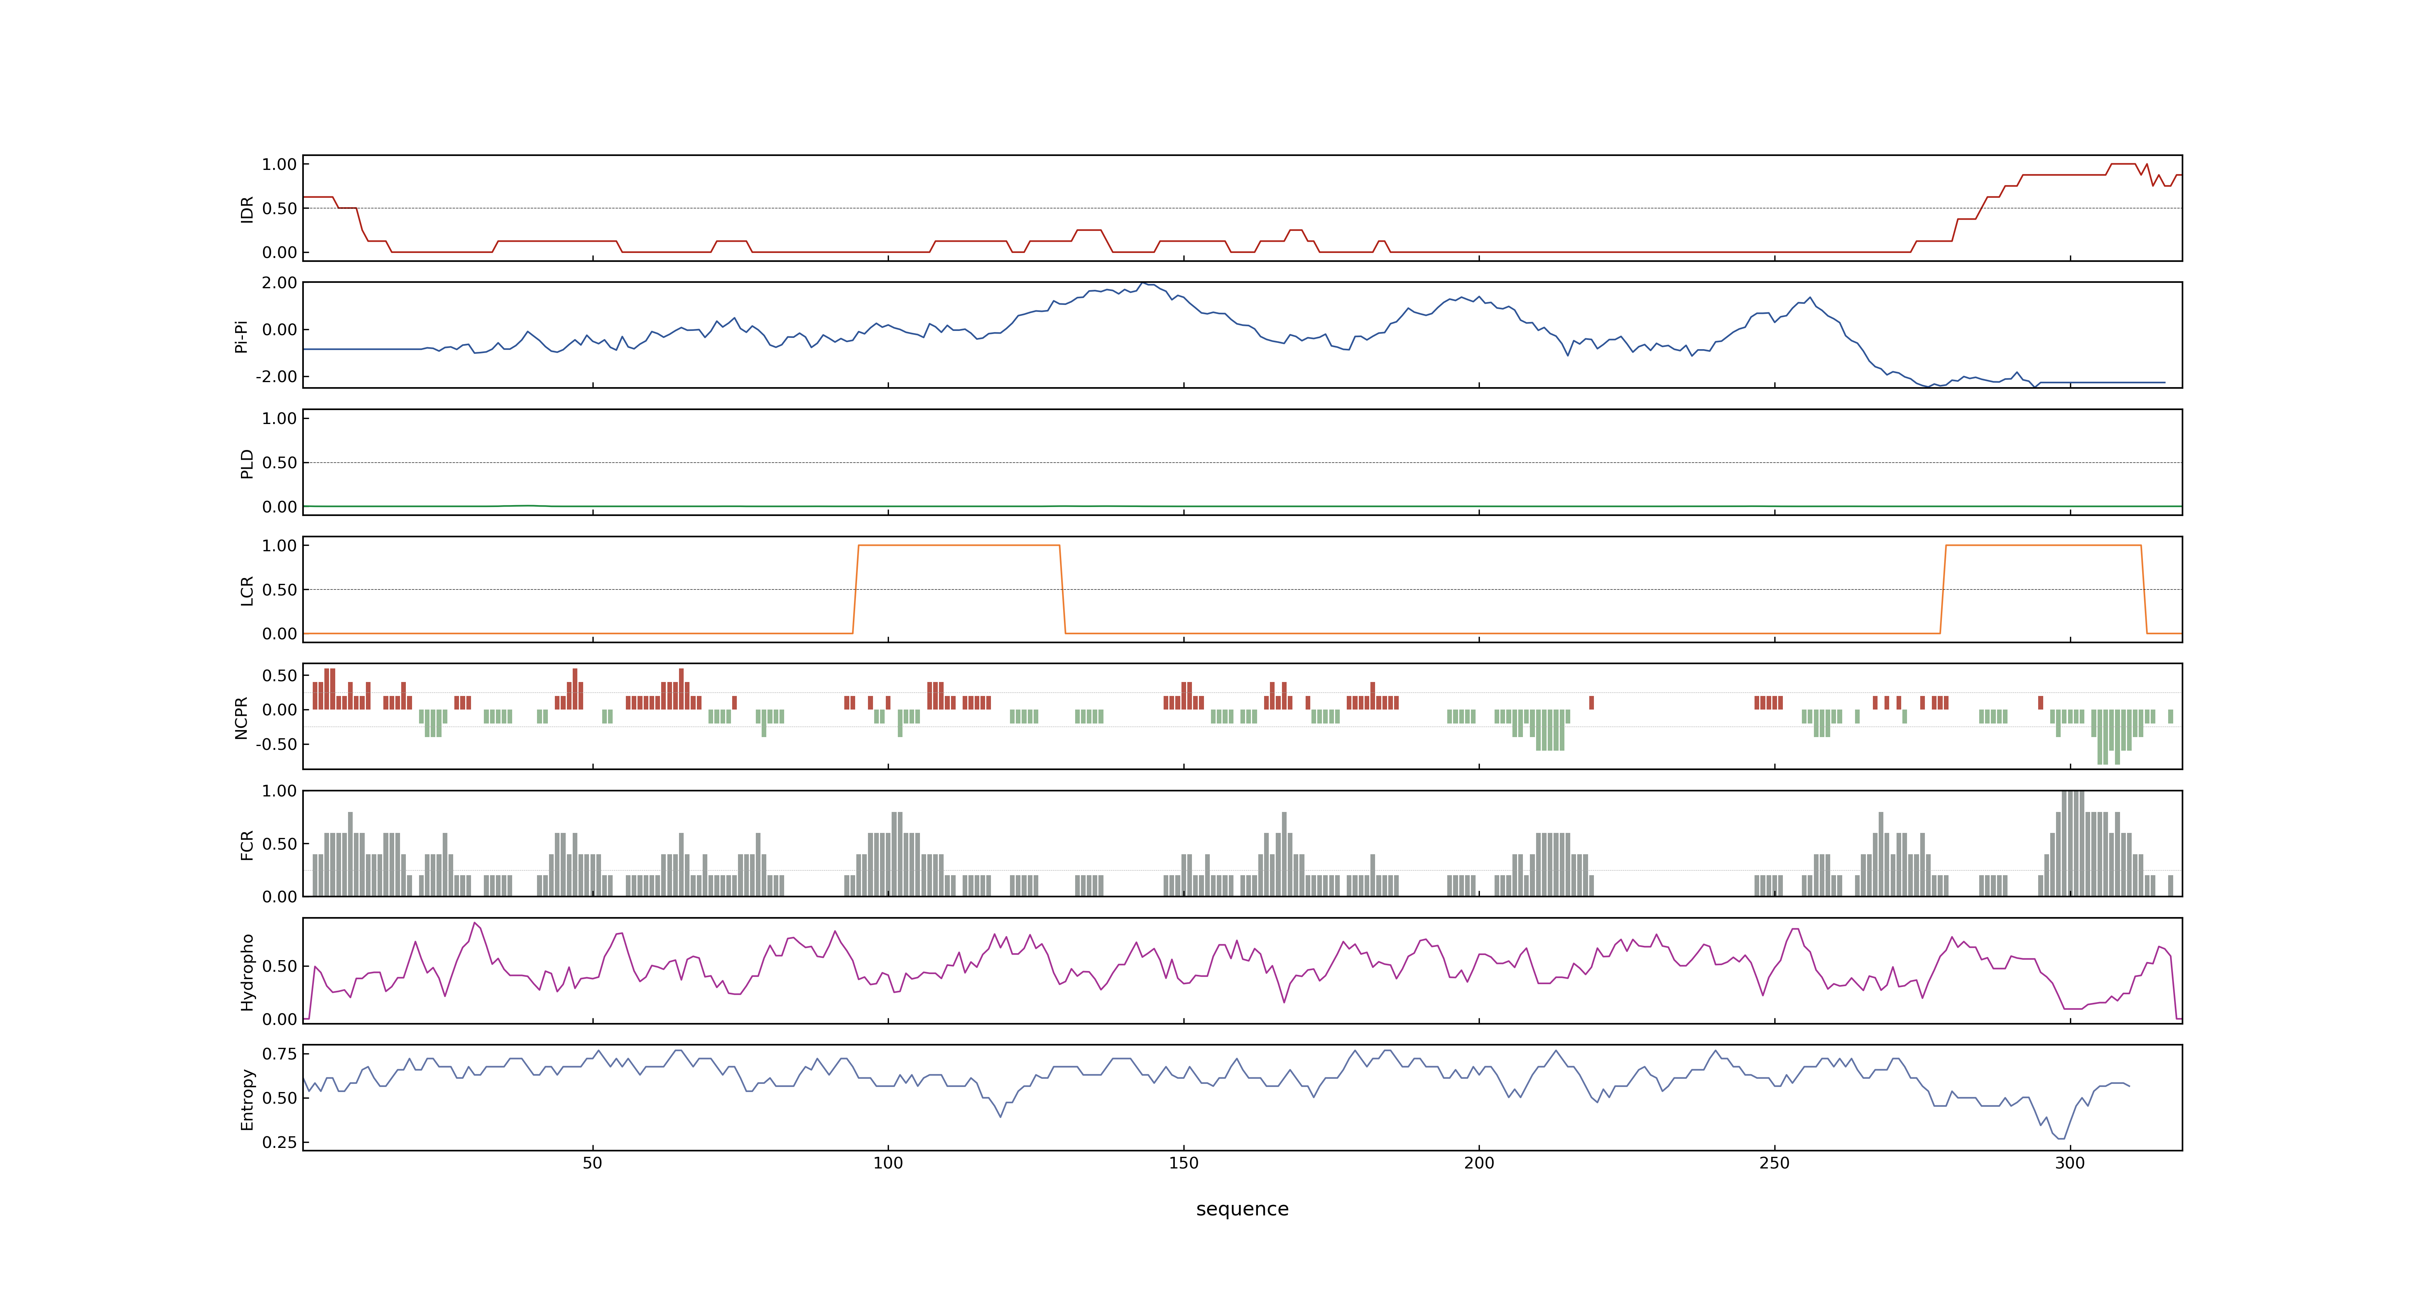Select the x-axis tick label 100
This screenshot has width=2425, height=1293.
point(888,1163)
